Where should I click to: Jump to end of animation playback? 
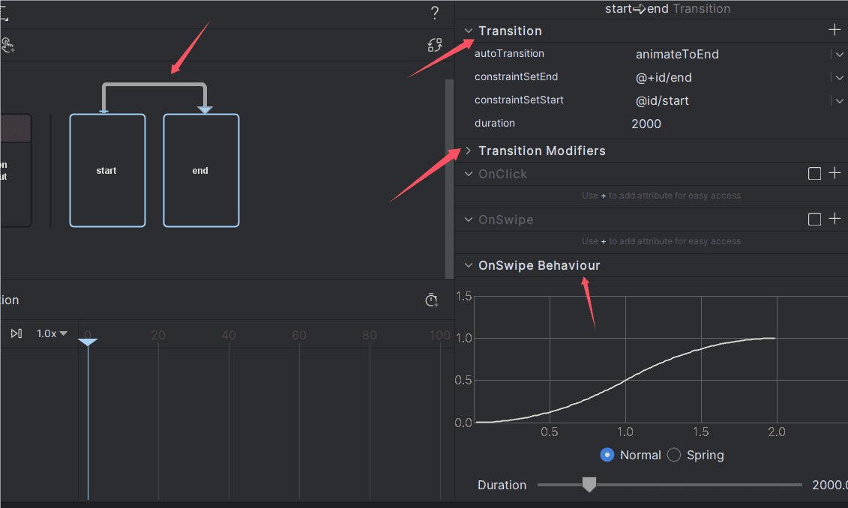16,333
